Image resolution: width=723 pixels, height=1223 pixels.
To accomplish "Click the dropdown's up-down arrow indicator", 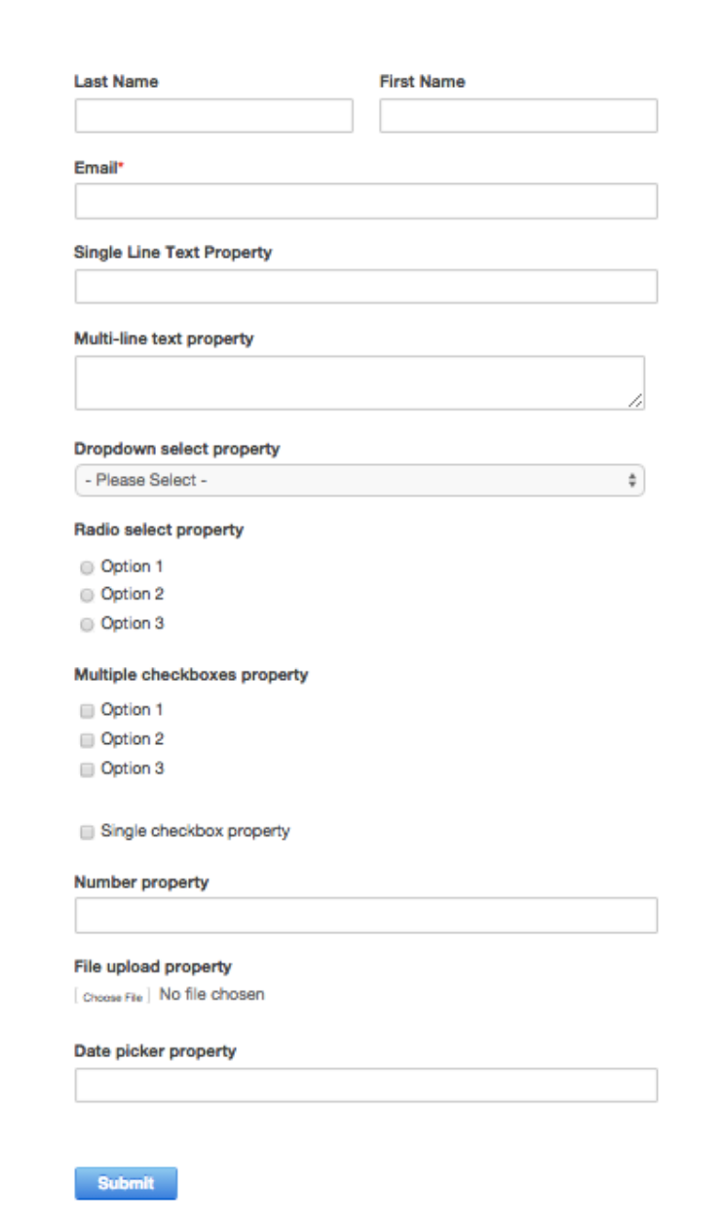I will pos(631,481).
